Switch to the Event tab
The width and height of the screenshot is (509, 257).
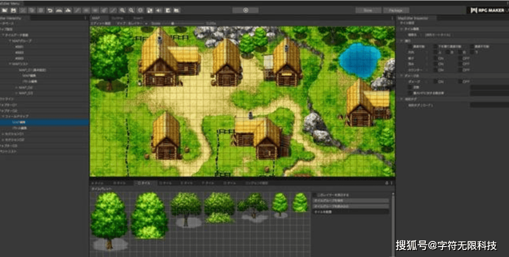[138, 18]
